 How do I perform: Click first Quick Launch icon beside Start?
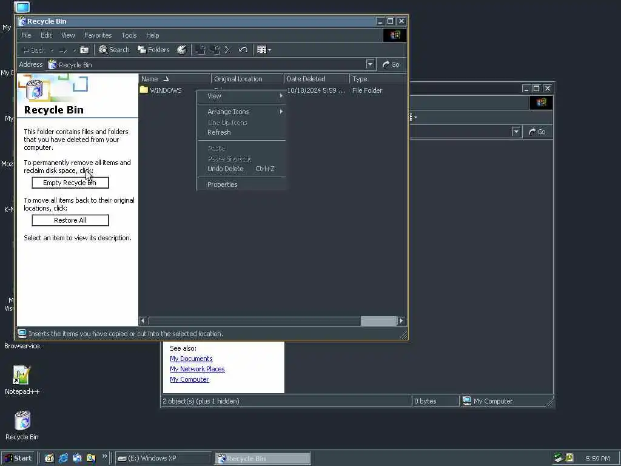(49, 458)
